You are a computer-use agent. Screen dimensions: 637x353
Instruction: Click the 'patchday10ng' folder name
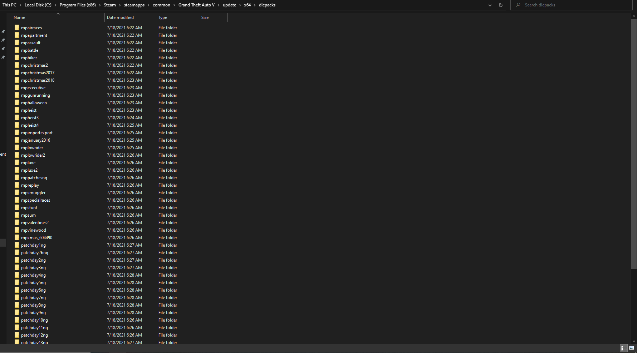pyautogui.click(x=34, y=320)
